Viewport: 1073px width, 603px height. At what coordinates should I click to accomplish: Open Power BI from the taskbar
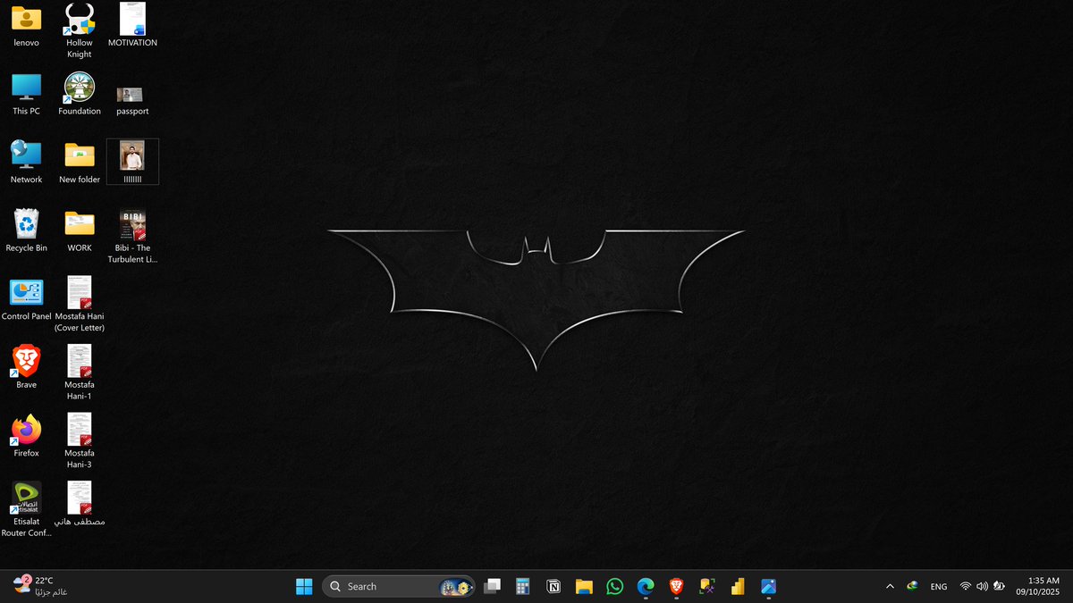click(x=738, y=586)
